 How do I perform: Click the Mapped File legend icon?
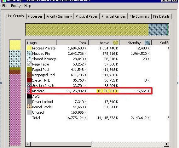(29, 54)
